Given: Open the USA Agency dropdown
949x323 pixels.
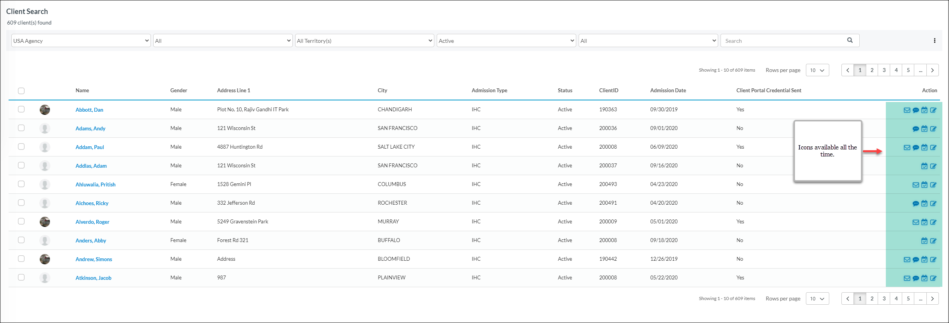Looking at the screenshot, I should [x=81, y=41].
